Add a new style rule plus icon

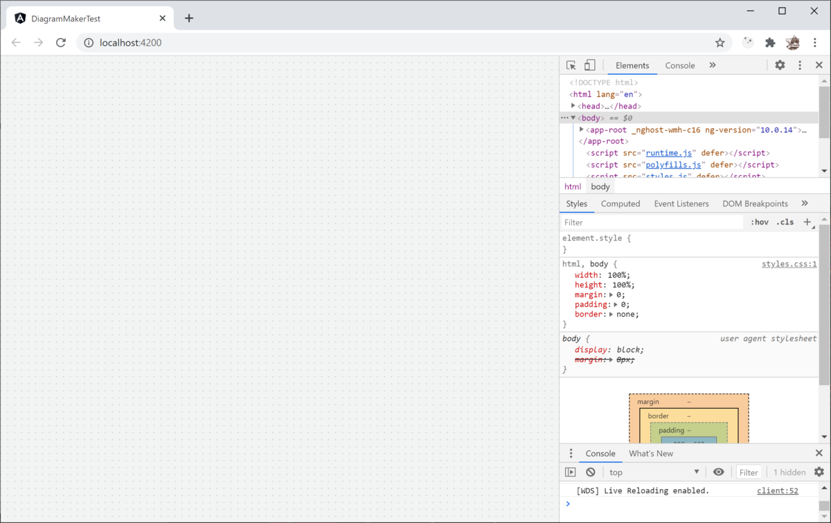click(x=807, y=222)
